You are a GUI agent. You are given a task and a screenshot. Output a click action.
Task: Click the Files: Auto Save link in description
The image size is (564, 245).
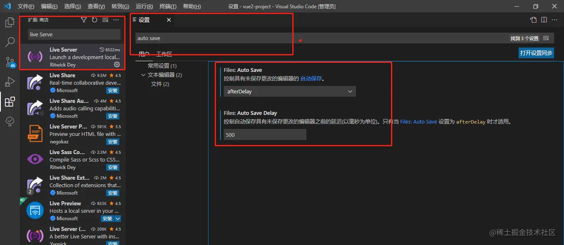tap(419, 122)
